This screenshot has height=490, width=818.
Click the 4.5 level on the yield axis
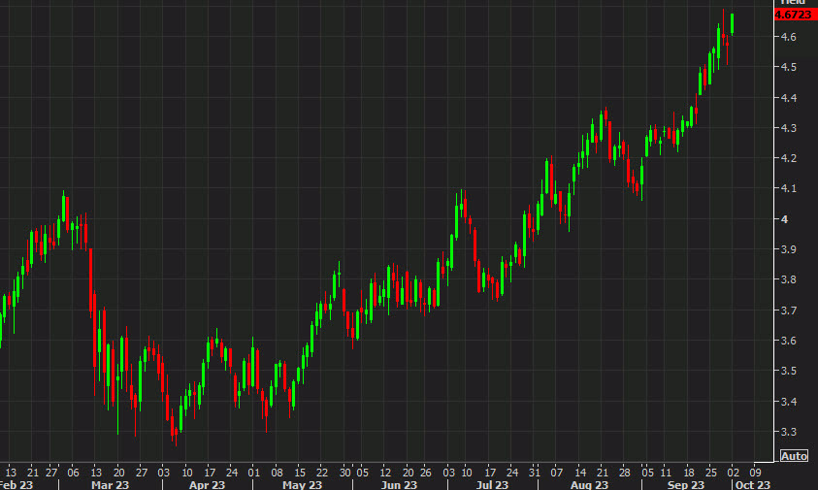coord(788,67)
